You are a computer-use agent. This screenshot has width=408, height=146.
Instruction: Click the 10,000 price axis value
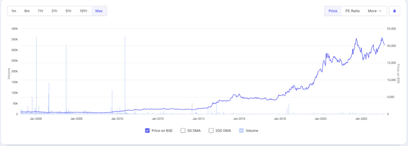(391, 80)
